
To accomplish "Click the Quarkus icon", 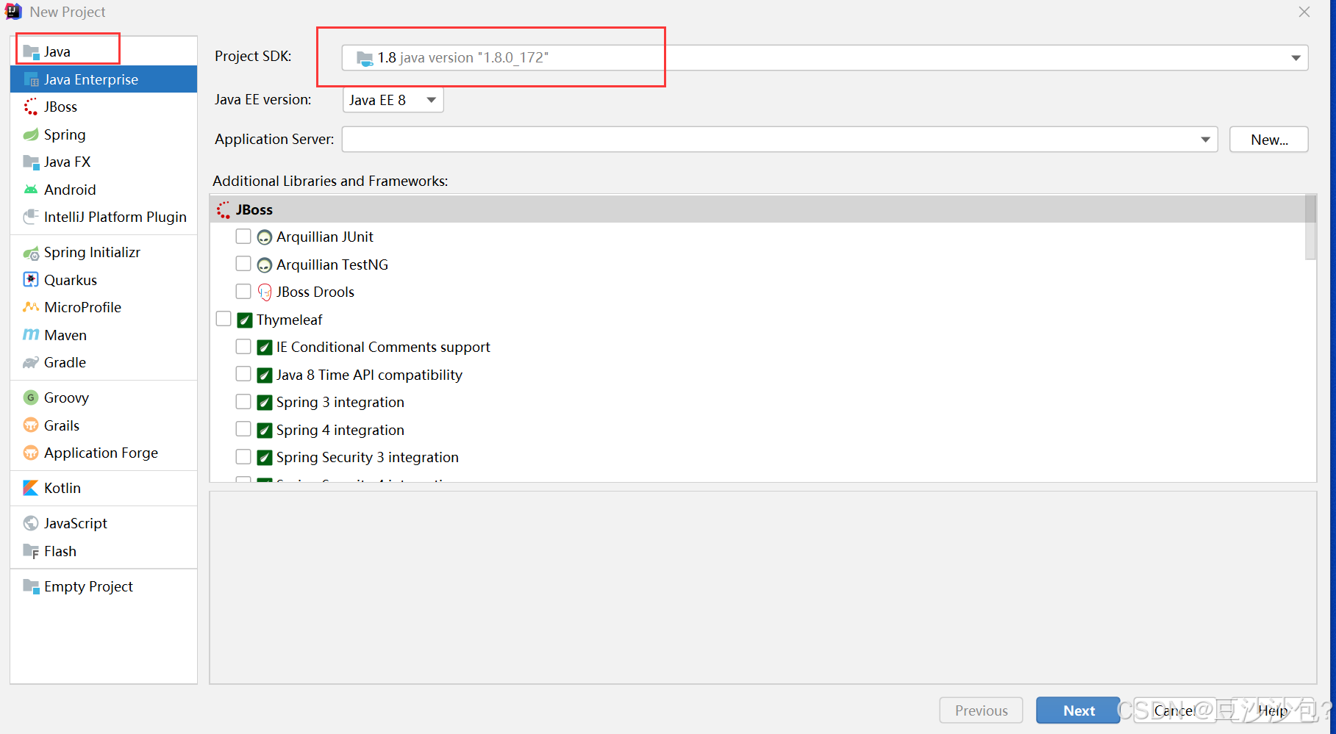I will (31, 280).
